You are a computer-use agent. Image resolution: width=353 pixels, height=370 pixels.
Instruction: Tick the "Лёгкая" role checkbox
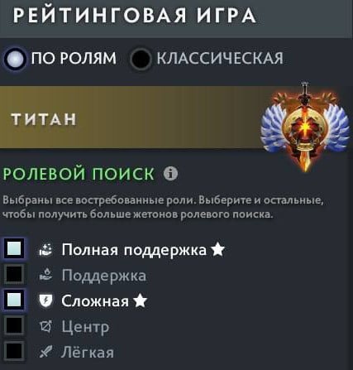tap(14, 351)
